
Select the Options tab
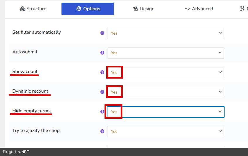[88, 9]
